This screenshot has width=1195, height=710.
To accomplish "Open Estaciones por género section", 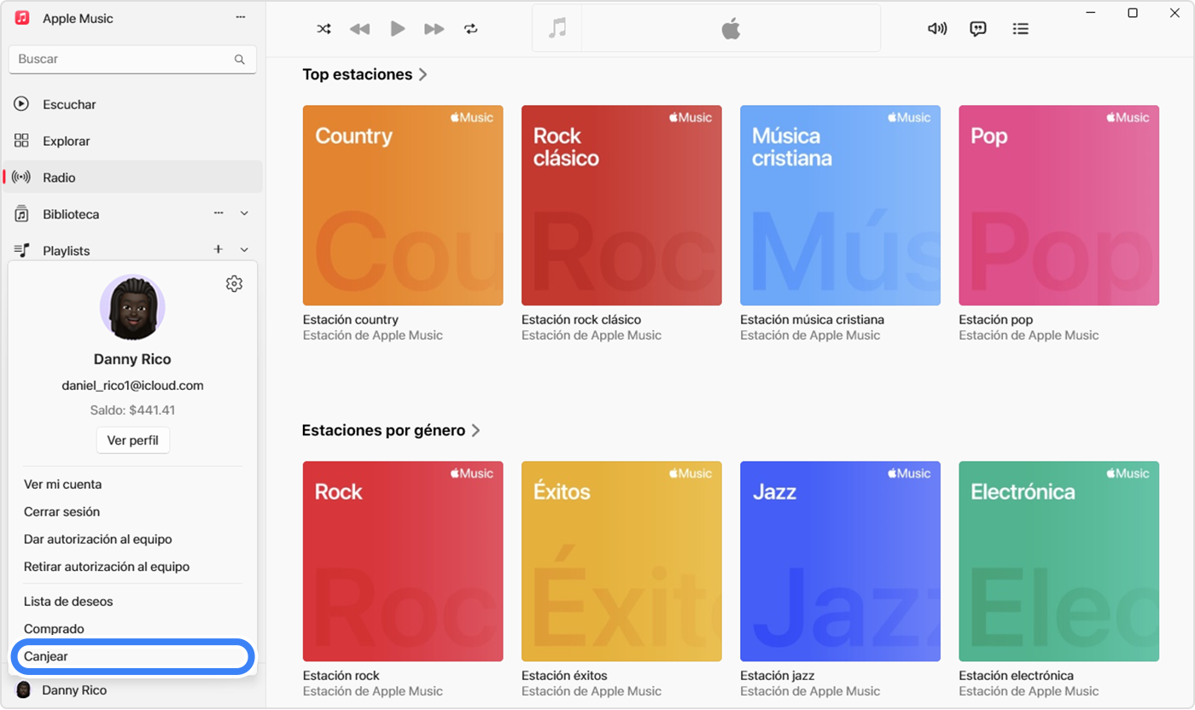I will pos(383,431).
